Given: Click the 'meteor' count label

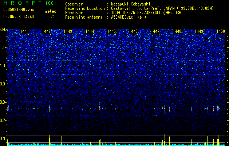Looking at the screenshot, I should (x=52, y=11).
